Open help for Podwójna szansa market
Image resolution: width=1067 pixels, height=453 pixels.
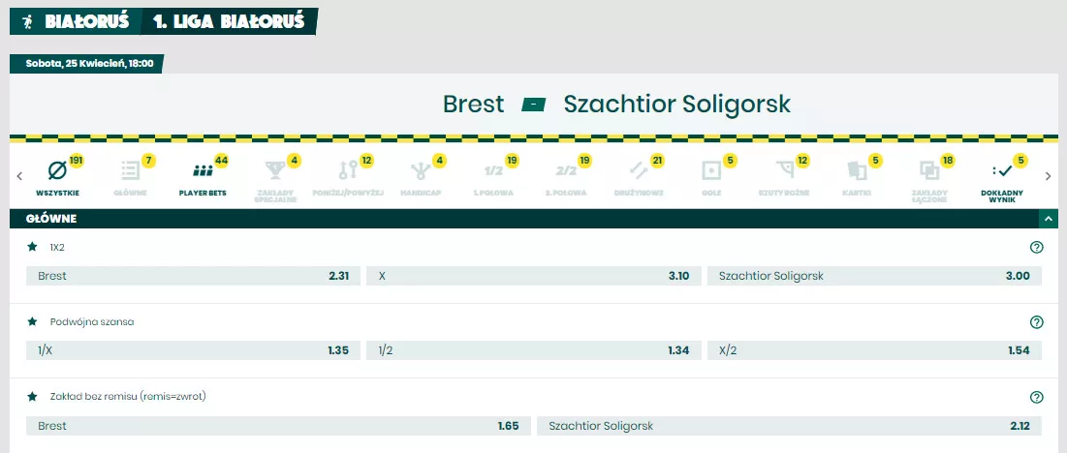pos(1036,322)
